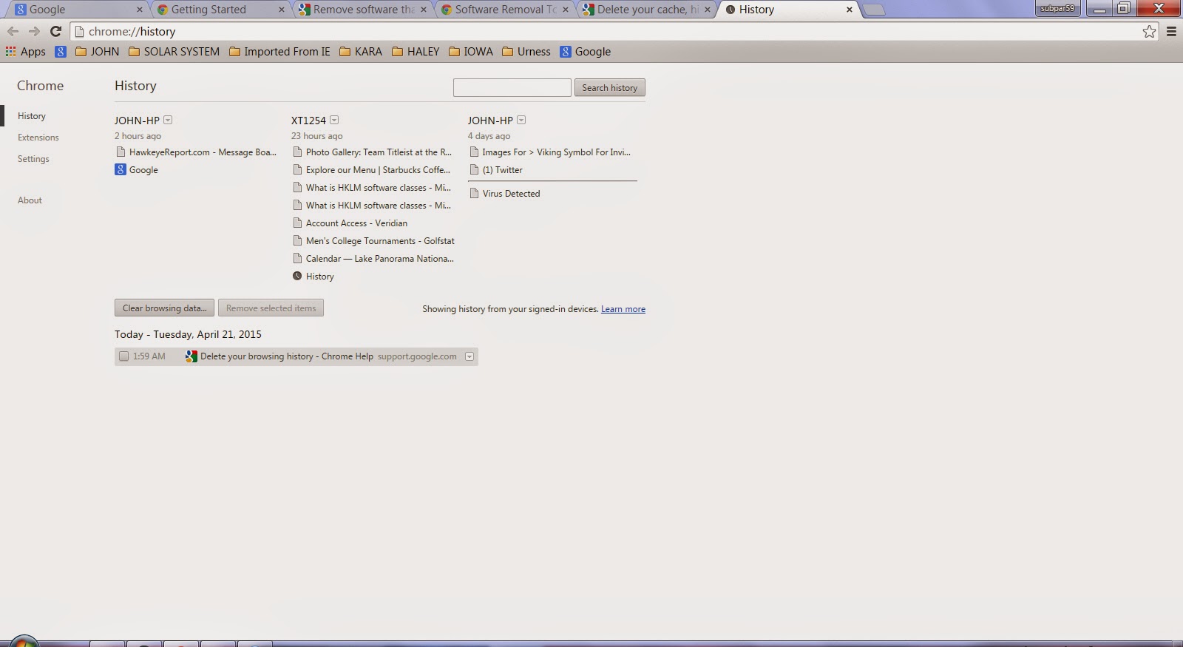Open the Apps shortcut in bookmarks bar

point(26,52)
